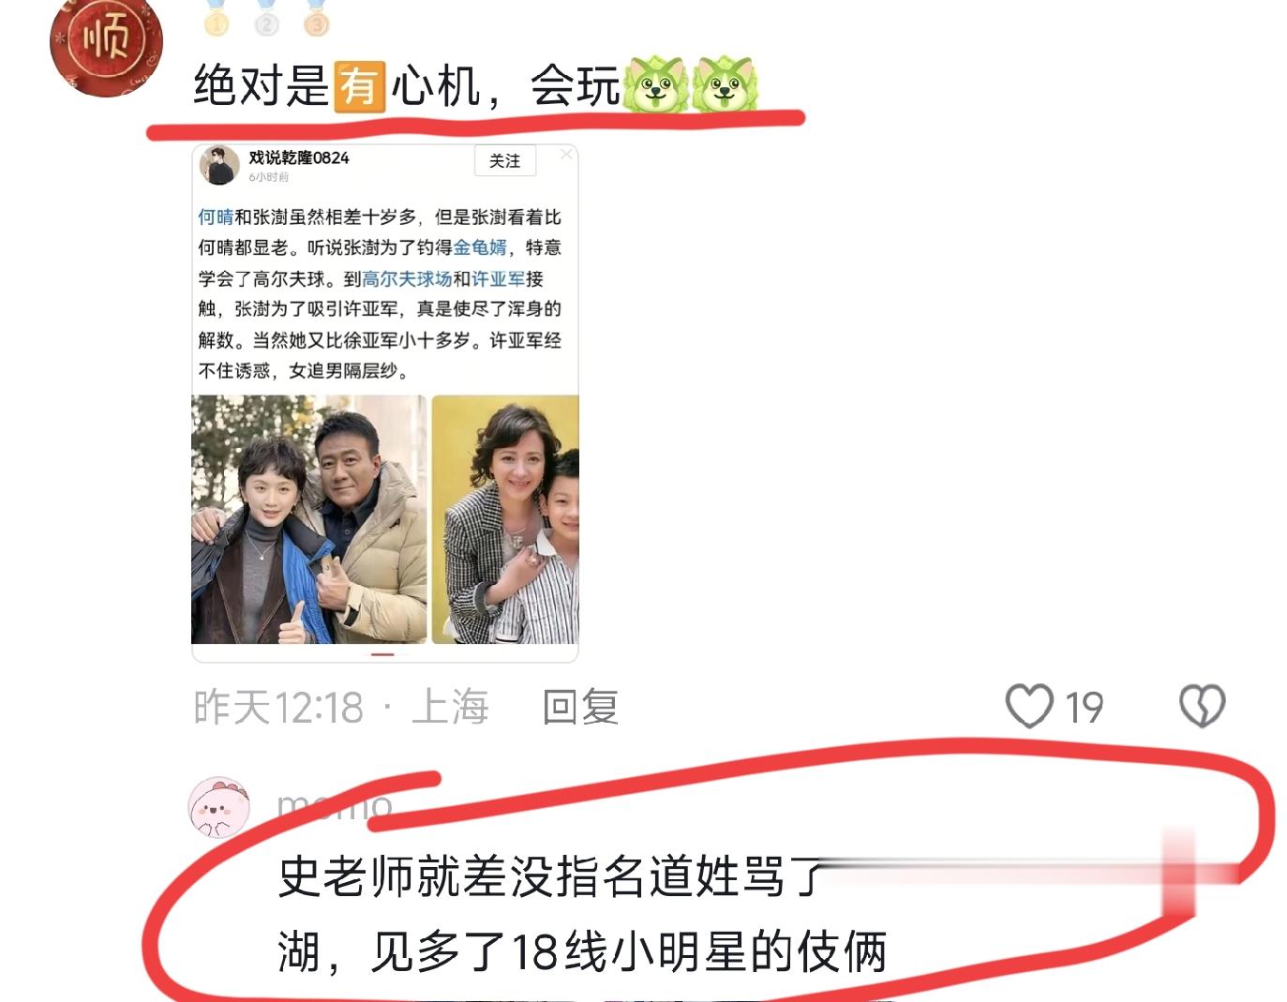
Task: Click 戏说乾隆0824 profile picture
Action: (x=219, y=165)
